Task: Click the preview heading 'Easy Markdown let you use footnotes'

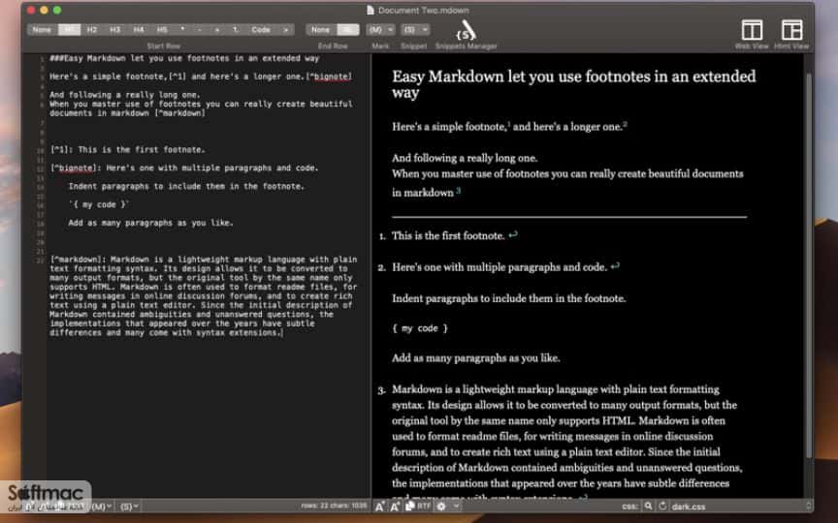Action: (574, 84)
